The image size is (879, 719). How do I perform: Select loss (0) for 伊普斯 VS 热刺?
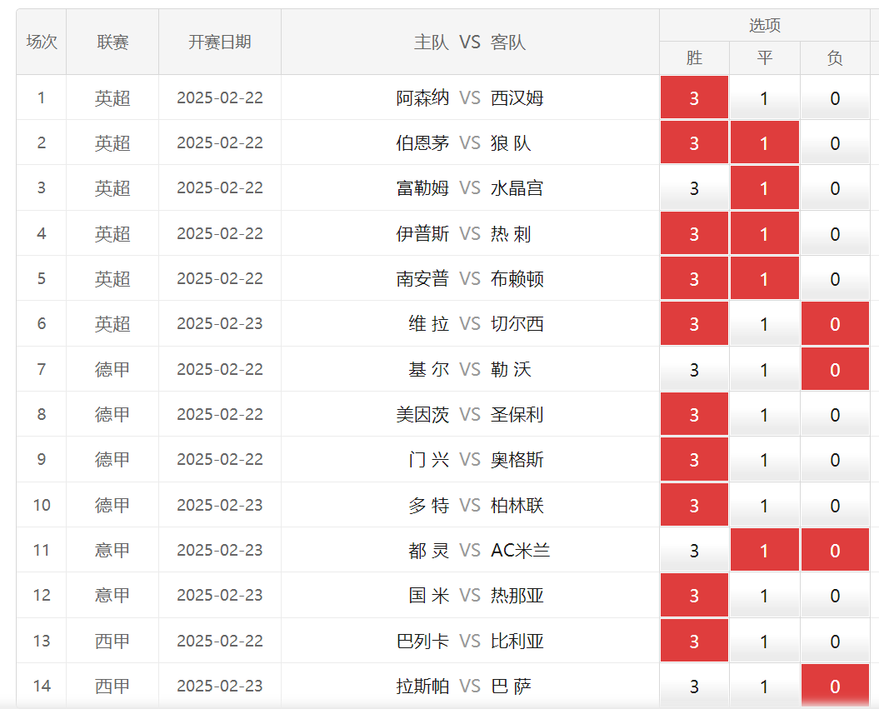tap(836, 233)
